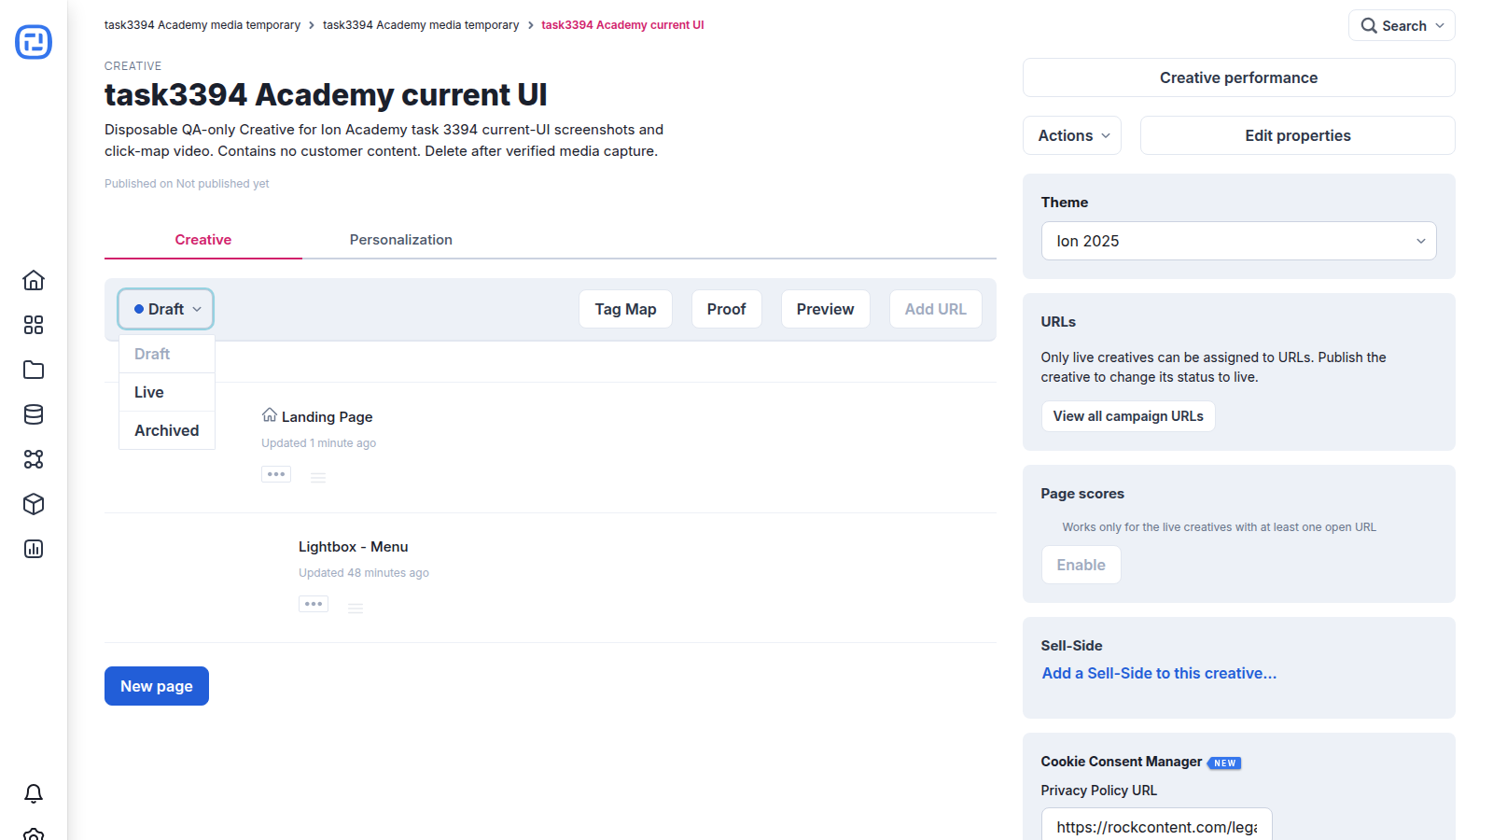This screenshot has width=1493, height=840.
Task: Open the folder icon in sidebar
Action: (x=34, y=370)
